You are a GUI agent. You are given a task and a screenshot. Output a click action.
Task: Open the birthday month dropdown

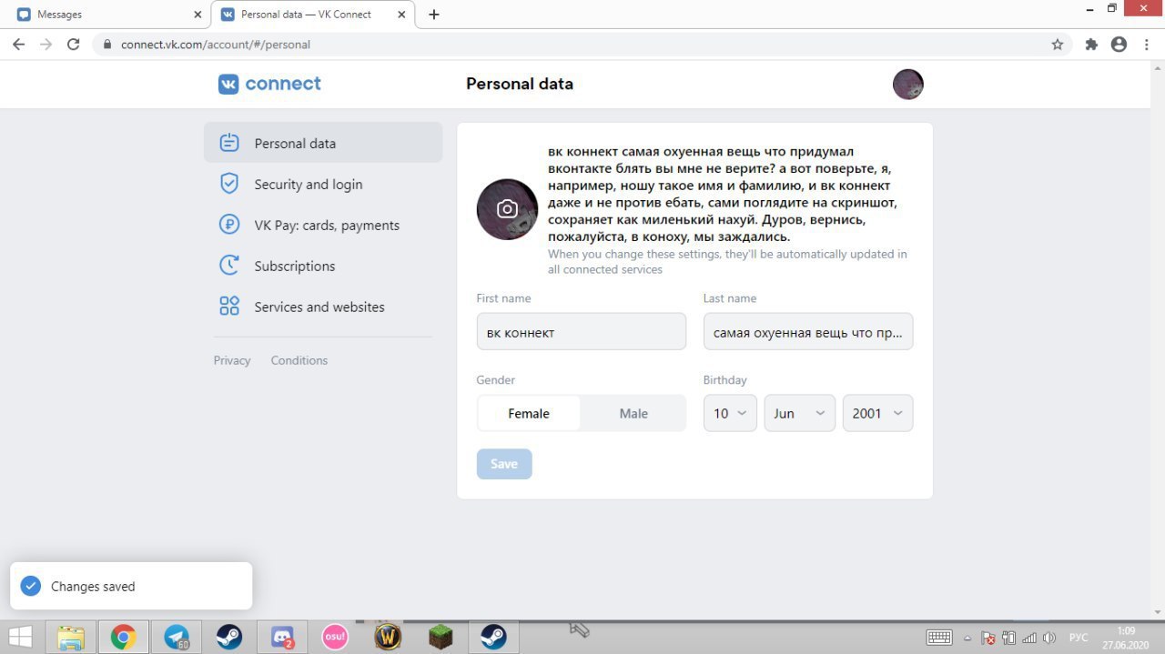point(800,413)
